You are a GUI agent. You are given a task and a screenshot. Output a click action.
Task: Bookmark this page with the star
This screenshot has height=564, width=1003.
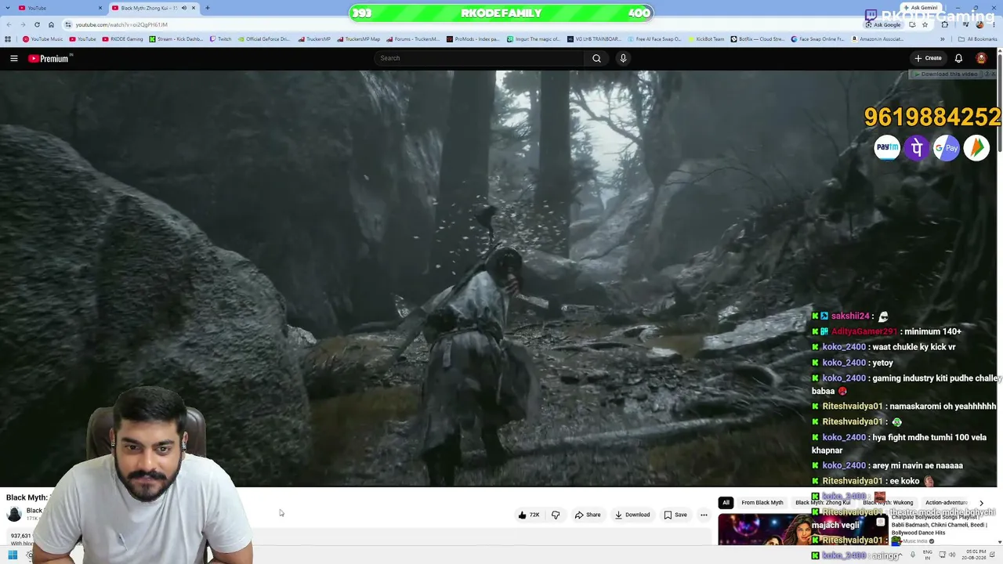[925, 24]
